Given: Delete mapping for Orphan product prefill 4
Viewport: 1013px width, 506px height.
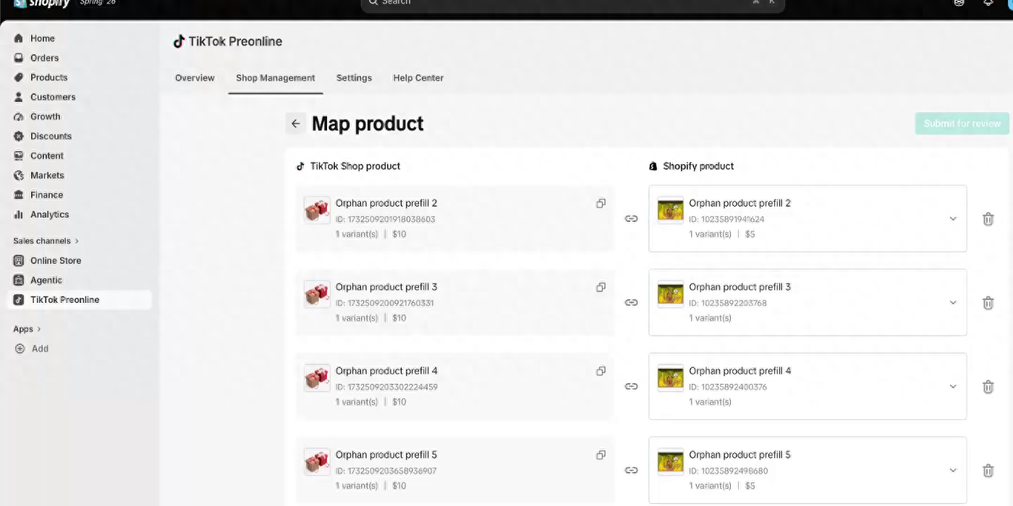Looking at the screenshot, I should click(988, 387).
